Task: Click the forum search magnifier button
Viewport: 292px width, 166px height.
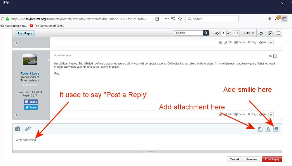Action: (206, 33)
